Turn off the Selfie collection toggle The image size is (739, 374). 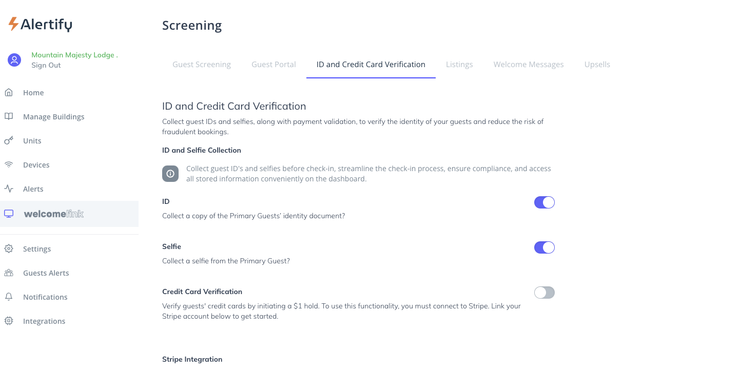tap(544, 247)
